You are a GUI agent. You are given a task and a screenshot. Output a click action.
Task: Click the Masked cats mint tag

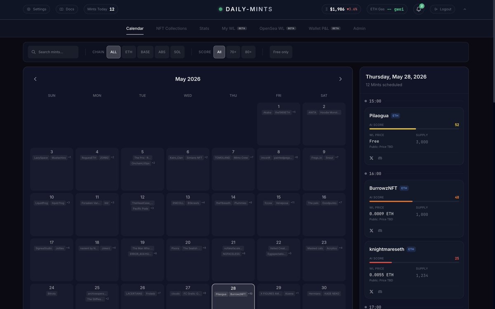(x=315, y=248)
